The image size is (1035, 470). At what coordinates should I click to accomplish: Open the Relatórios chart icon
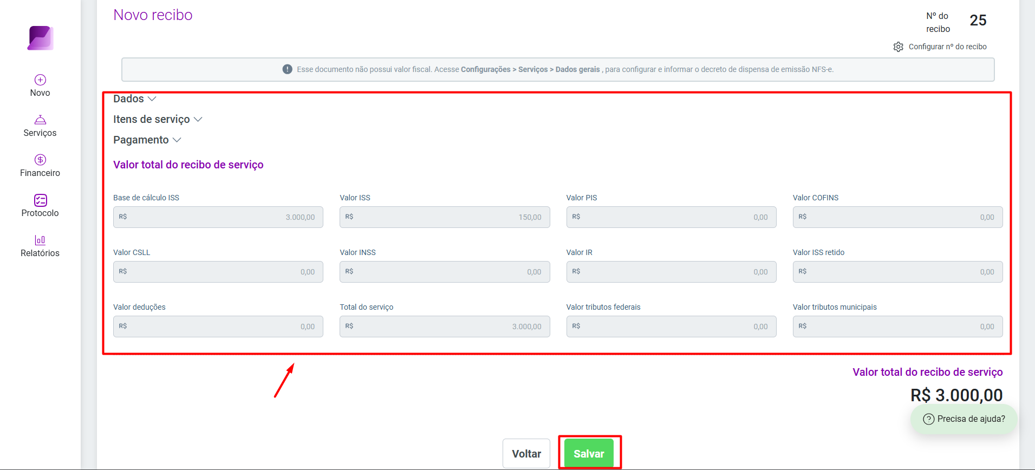[40, 240]
